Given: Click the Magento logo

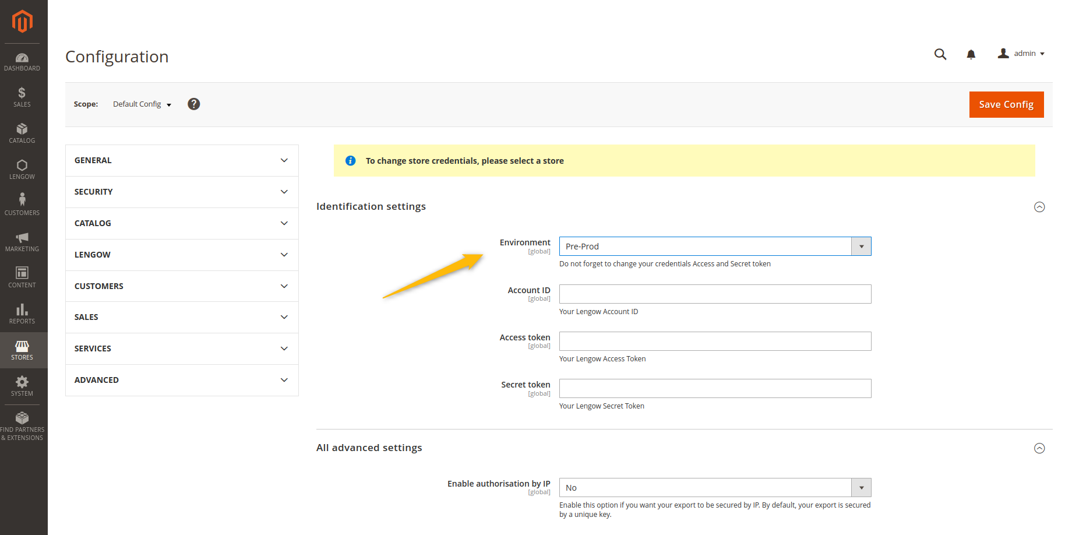Looking at the screenshot, I should (x=22, y=22).
